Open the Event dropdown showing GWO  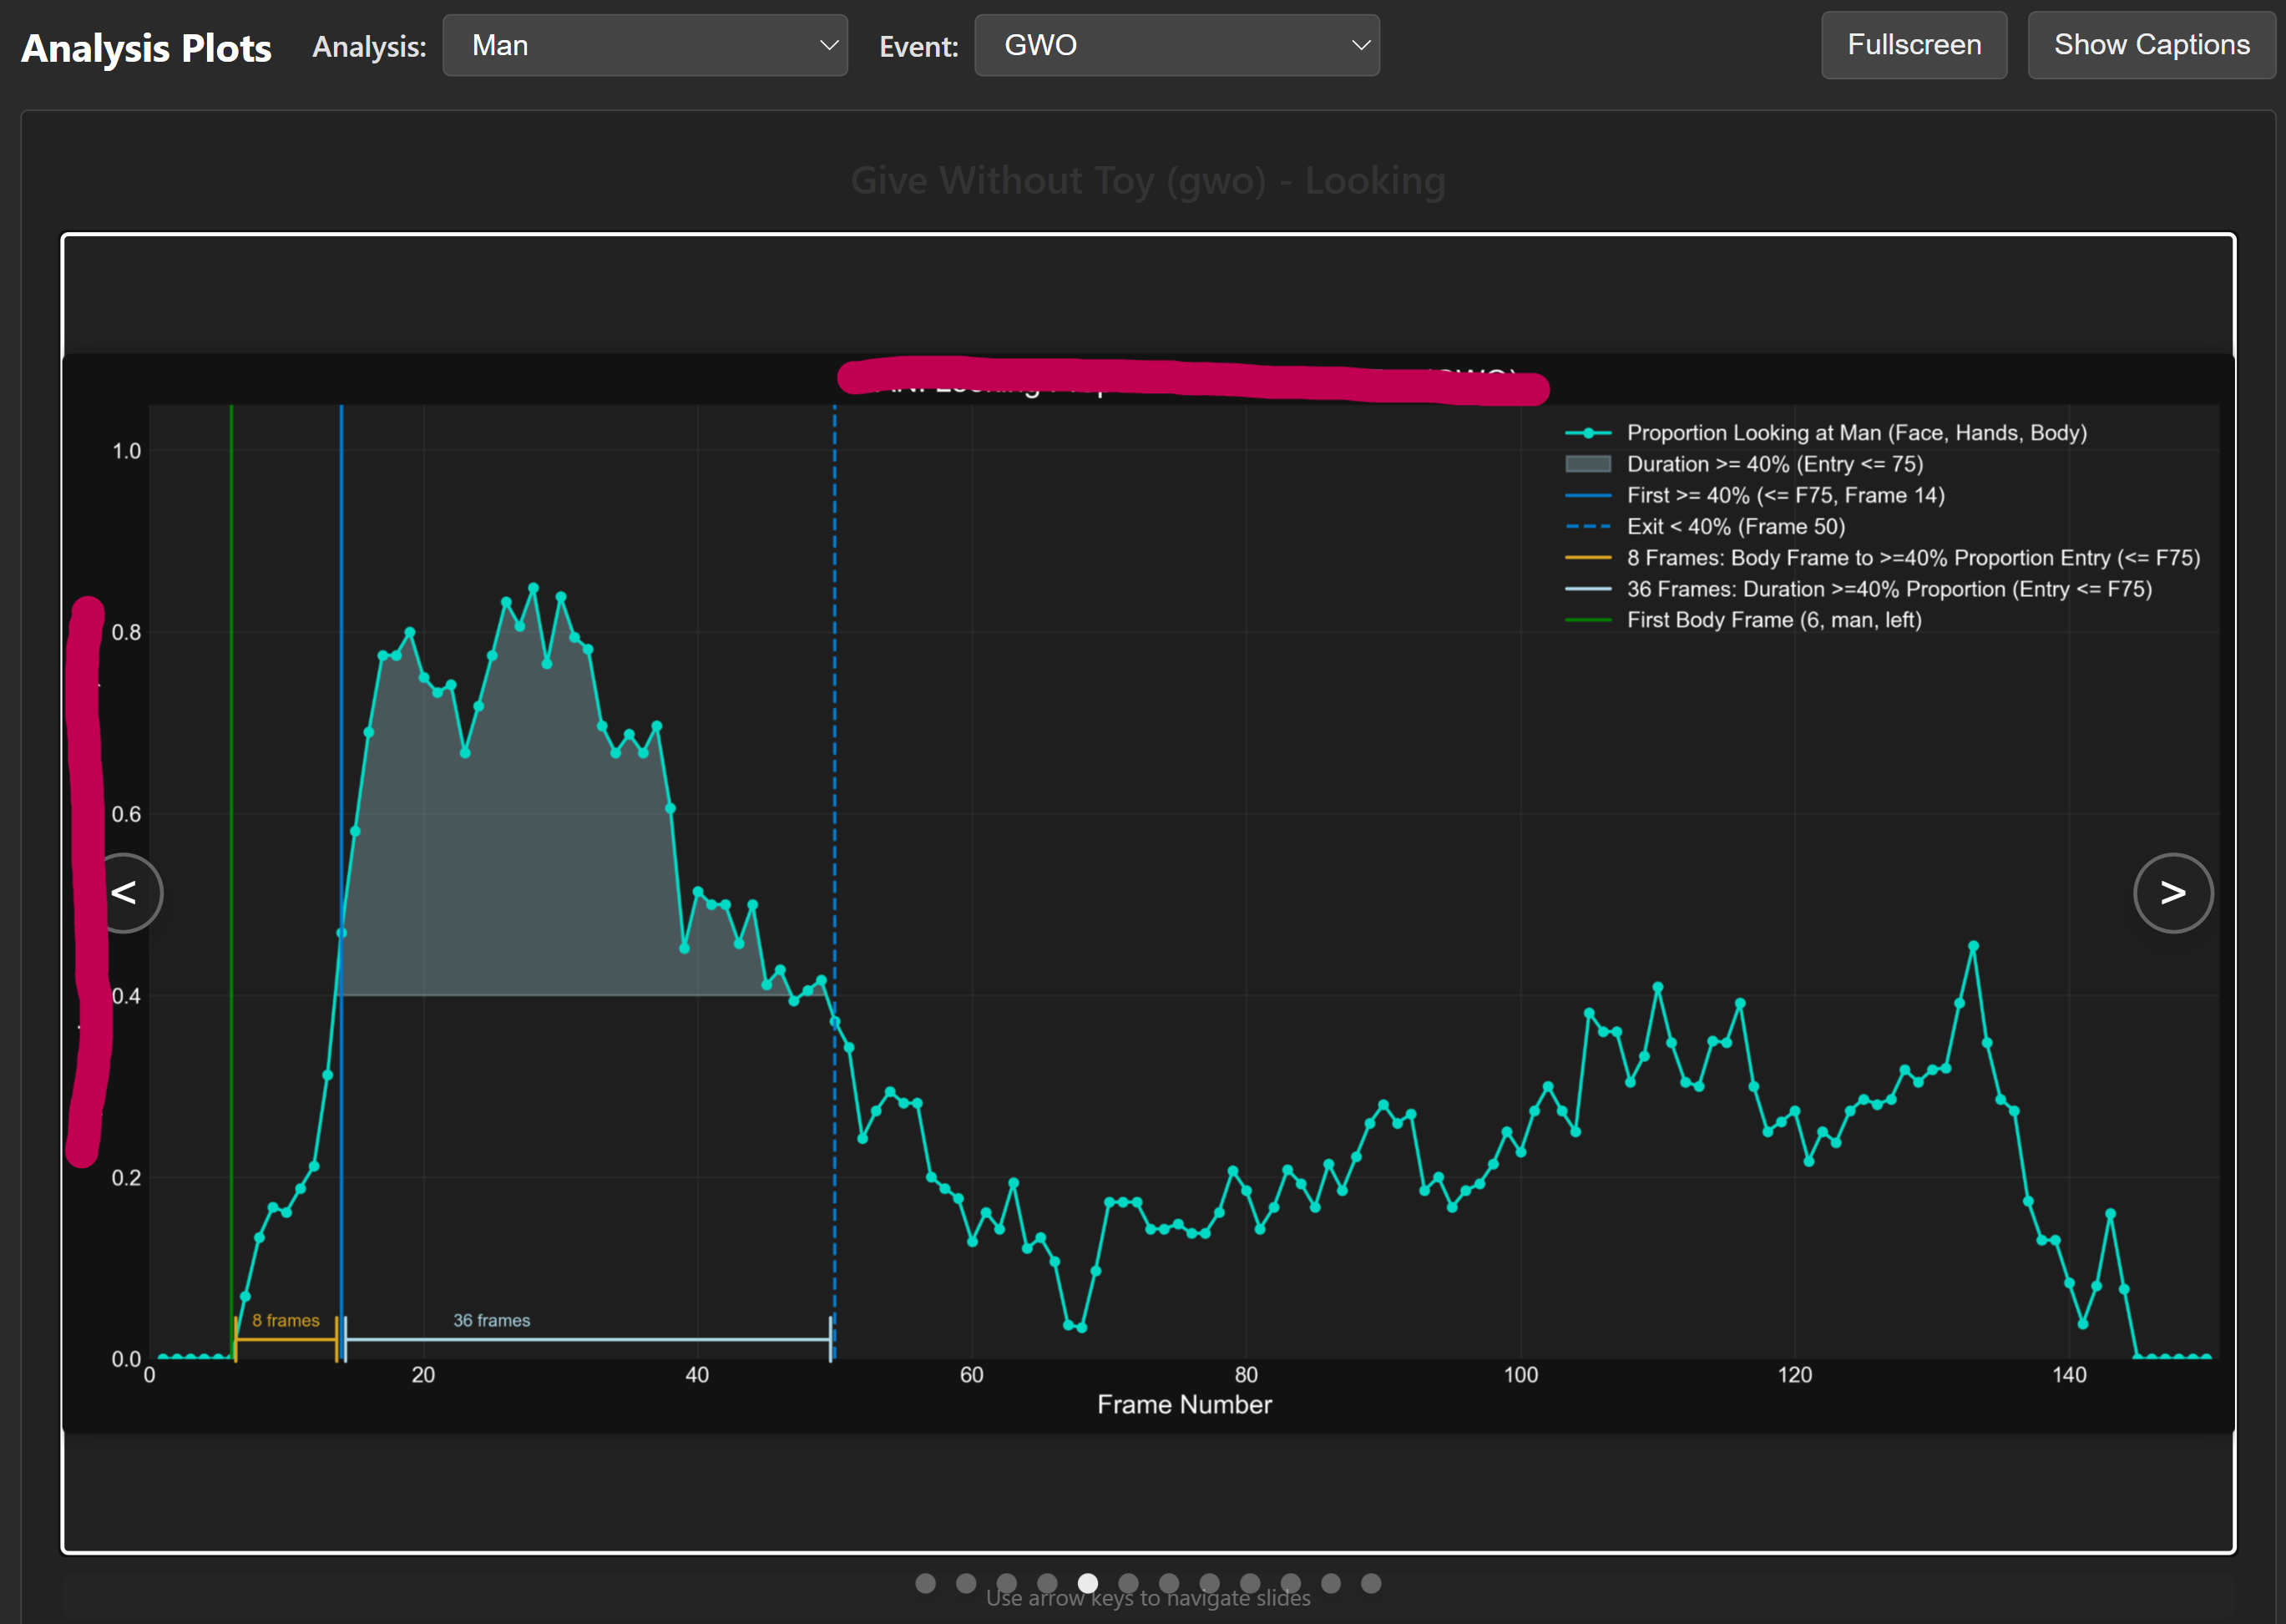tap(1177, 45)
